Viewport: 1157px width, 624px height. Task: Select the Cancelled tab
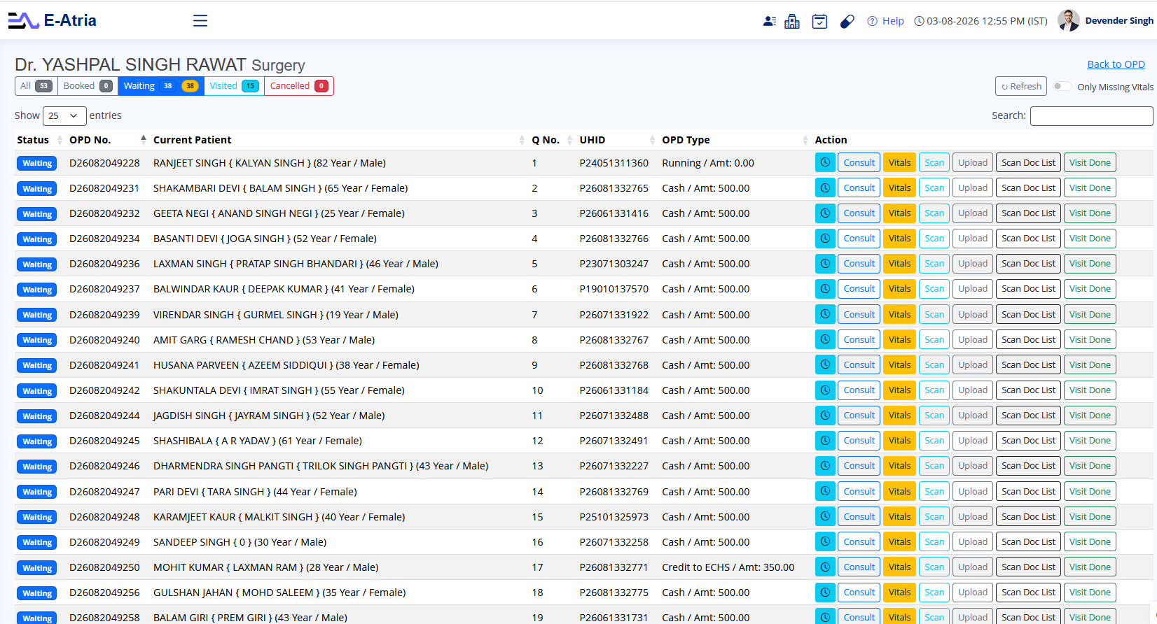point(299,86)
